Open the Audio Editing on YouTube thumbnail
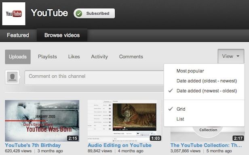 [125, 121]
